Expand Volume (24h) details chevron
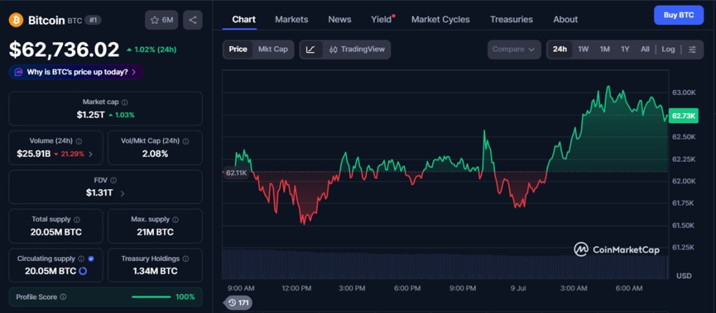 pyautogui.click(x=90, y=154)
